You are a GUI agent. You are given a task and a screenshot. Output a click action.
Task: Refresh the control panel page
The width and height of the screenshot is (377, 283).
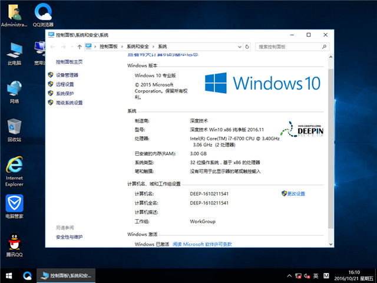coord(247,47)
